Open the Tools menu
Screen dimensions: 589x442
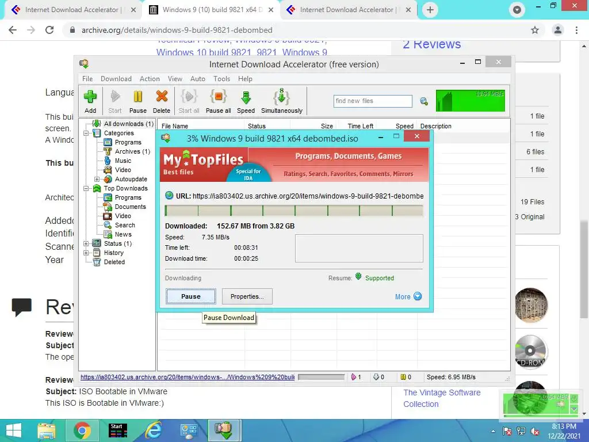(x=221, y=78)
